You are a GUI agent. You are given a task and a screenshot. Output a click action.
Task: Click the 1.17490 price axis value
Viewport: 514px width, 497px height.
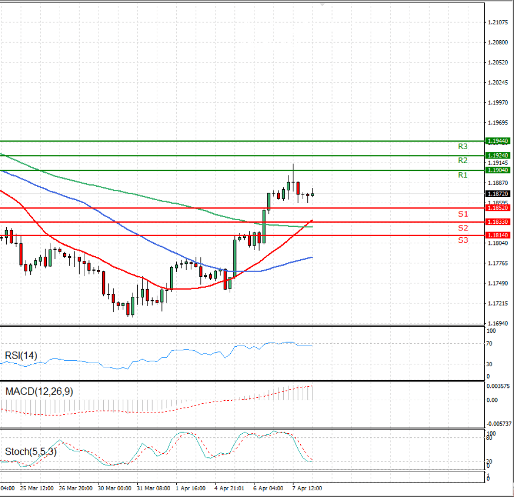(498, 283)
